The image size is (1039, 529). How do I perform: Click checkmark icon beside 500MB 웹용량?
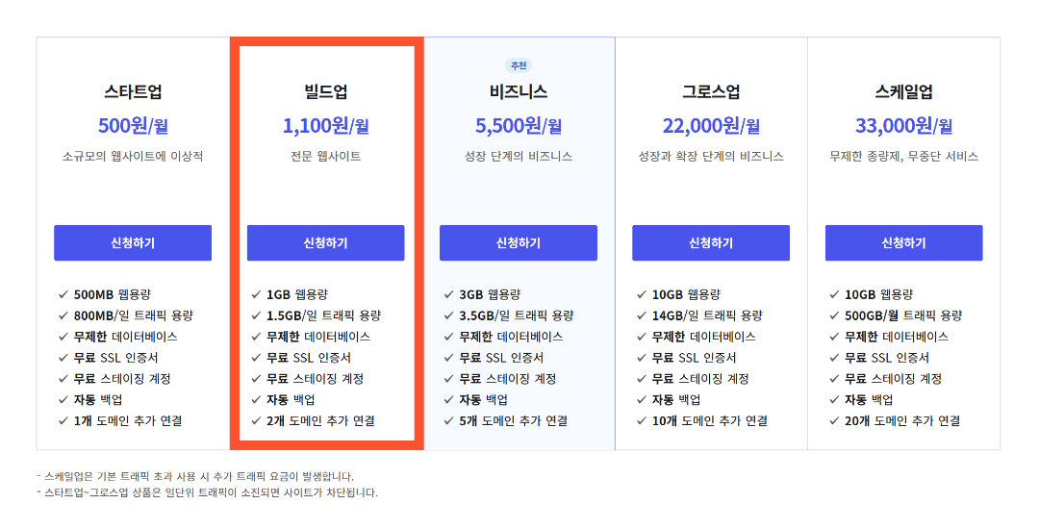[x=63, y=294]
